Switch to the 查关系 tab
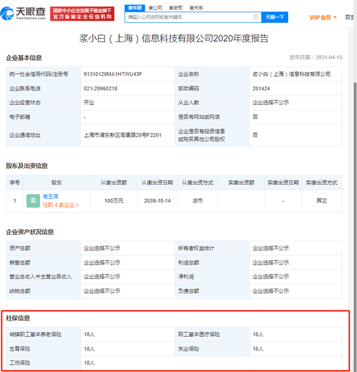Viewport: 357px width, 372px height. (x=196, y=8)
